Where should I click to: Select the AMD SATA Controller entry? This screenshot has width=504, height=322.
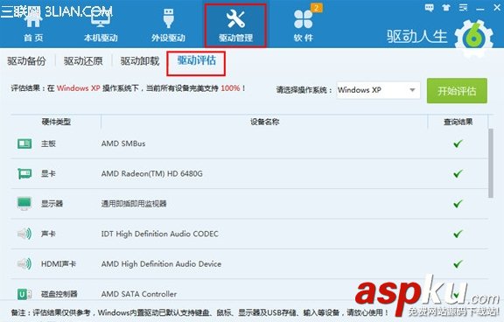coord(139,294)
